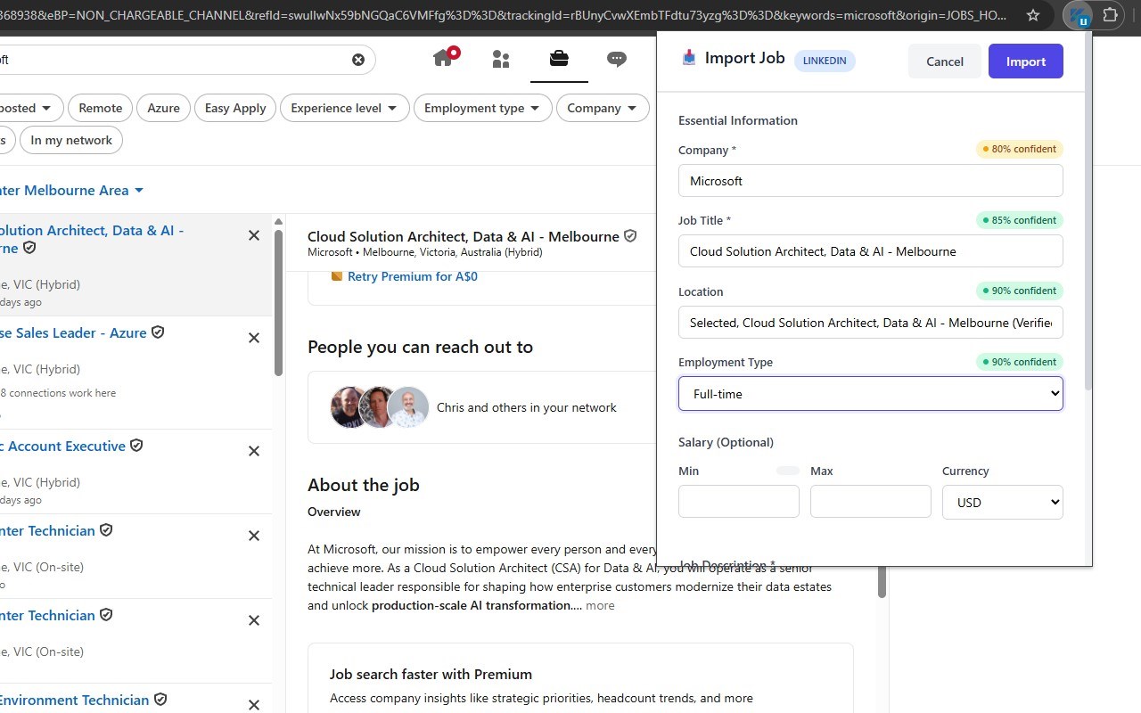Viewport: 1141px width, 713px height.
Task: Click the verified badge next to Environment Technician
Action: 160,700
